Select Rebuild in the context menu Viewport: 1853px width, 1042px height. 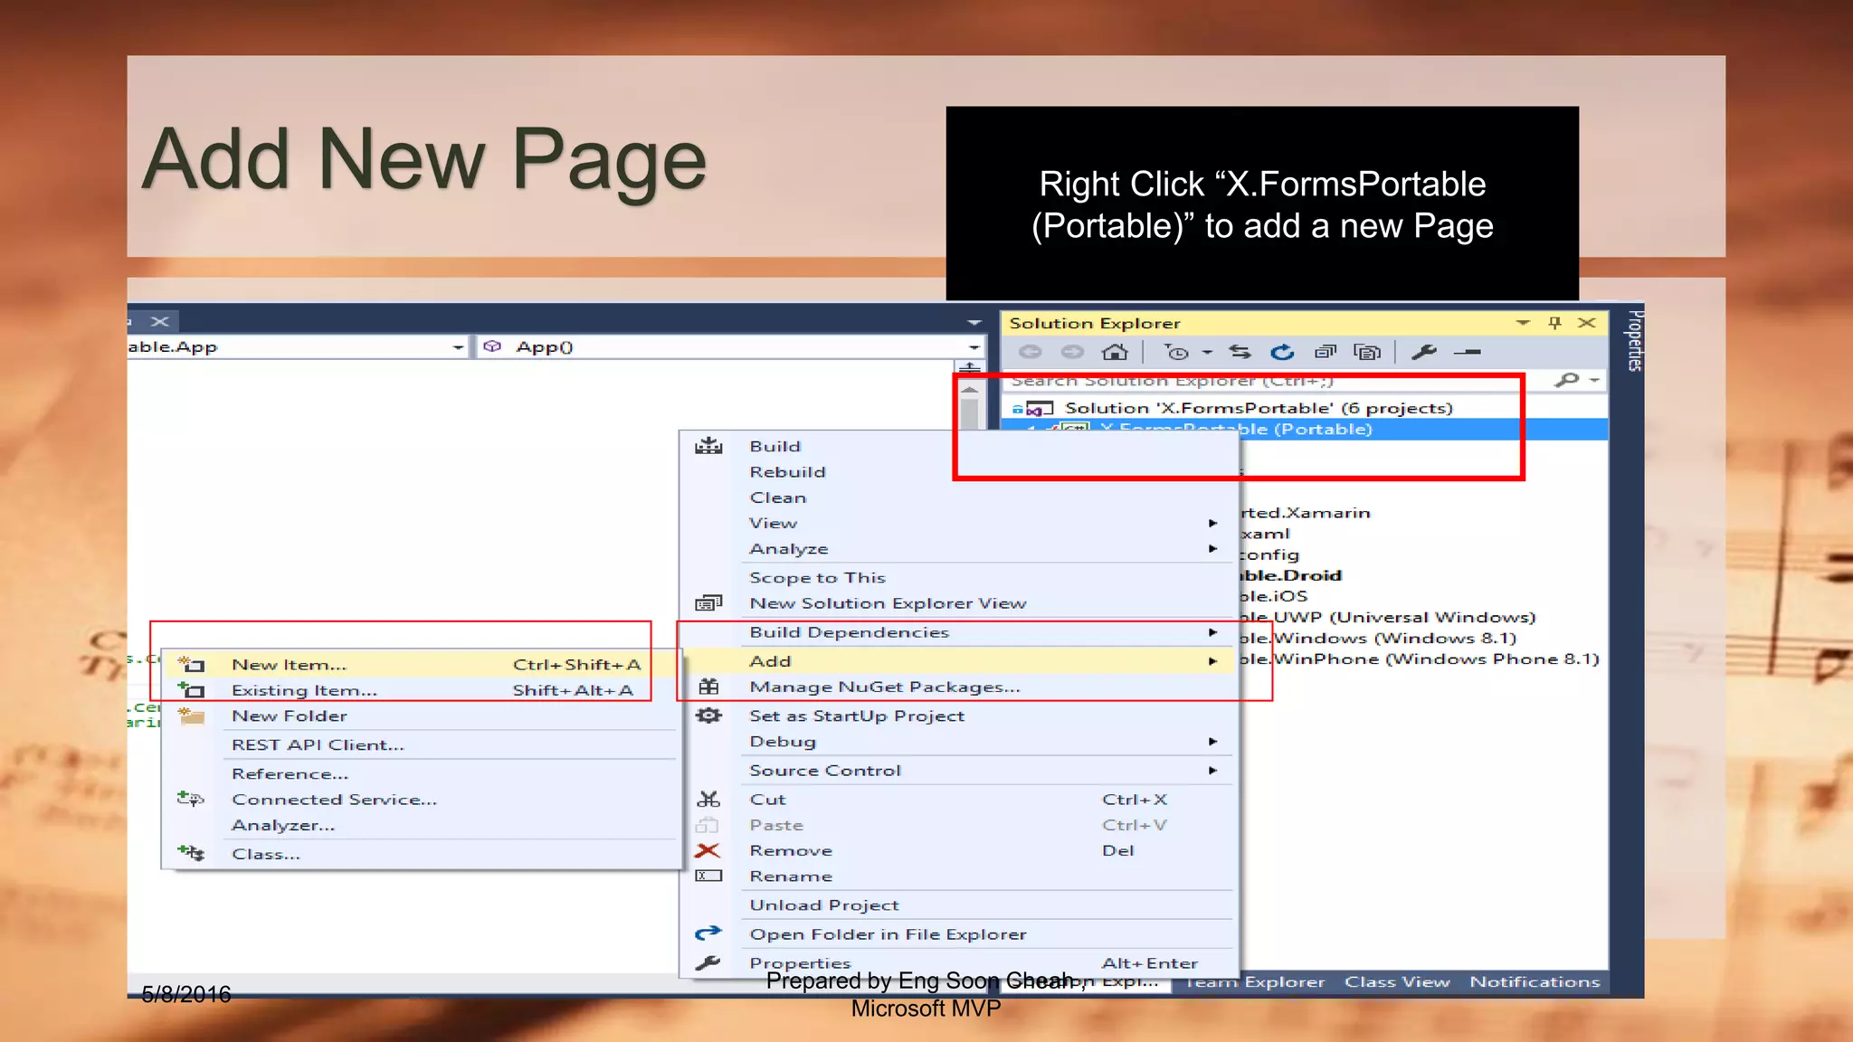pyautogui.click(x=958, y=472)
